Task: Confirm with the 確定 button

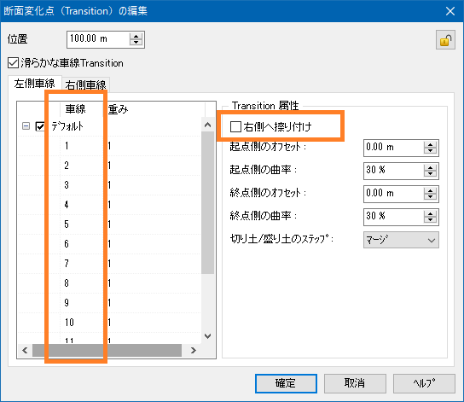Action: (286, 383)
